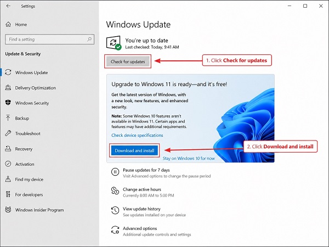This screenshot has width=329, height=247.
Task: Open Check device specifications link
Action: [137, 135]
